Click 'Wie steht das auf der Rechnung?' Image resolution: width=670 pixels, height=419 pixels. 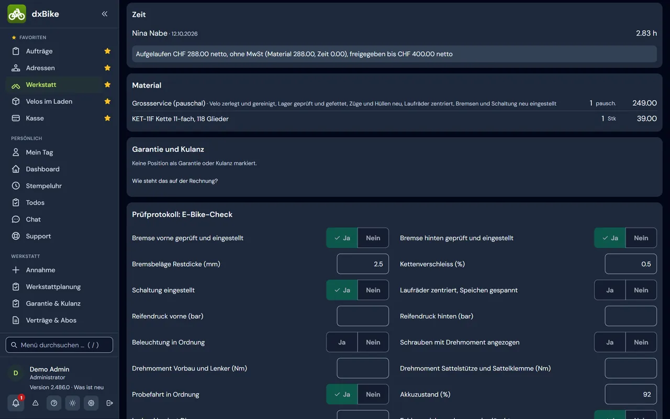[175, 181]
